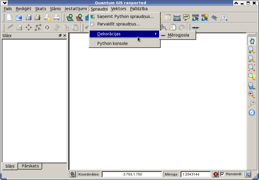Choose Saņemt Python spraudņus menu entry
This screenshot has width=259, height=180.
pos(125,16)
